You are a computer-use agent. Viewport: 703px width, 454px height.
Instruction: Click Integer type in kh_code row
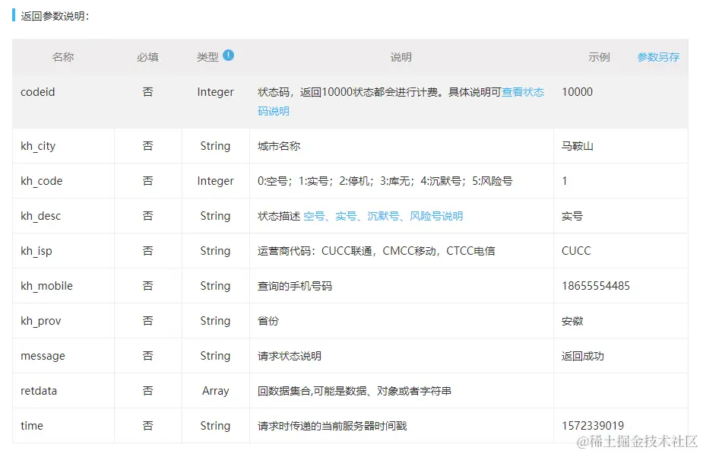[215, 181]
